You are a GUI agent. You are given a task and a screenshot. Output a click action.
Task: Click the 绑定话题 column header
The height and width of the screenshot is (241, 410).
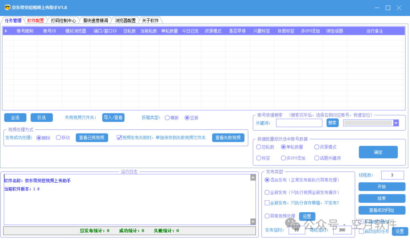(335, 31)
